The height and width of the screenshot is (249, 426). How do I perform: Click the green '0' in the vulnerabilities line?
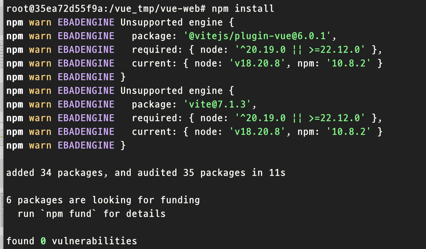(43, 241)
